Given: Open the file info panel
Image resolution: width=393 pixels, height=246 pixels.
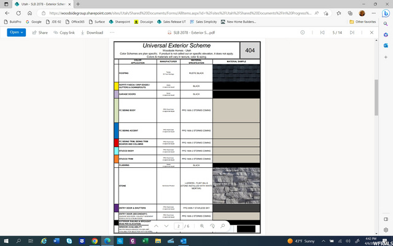Looking at the screenshot, I should coord(302,33).
